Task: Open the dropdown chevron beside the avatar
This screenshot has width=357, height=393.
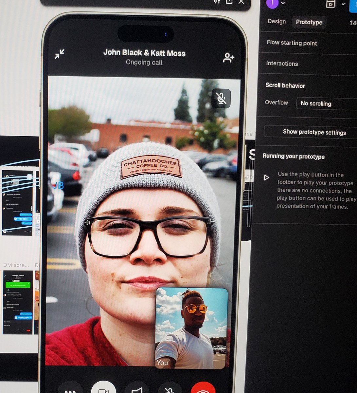Action: coord(283,4)
